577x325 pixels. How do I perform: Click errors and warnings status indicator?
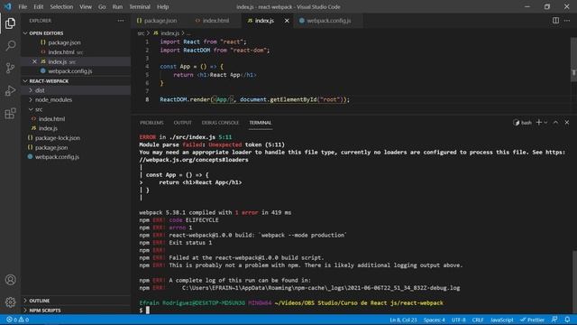coord(17,320)
